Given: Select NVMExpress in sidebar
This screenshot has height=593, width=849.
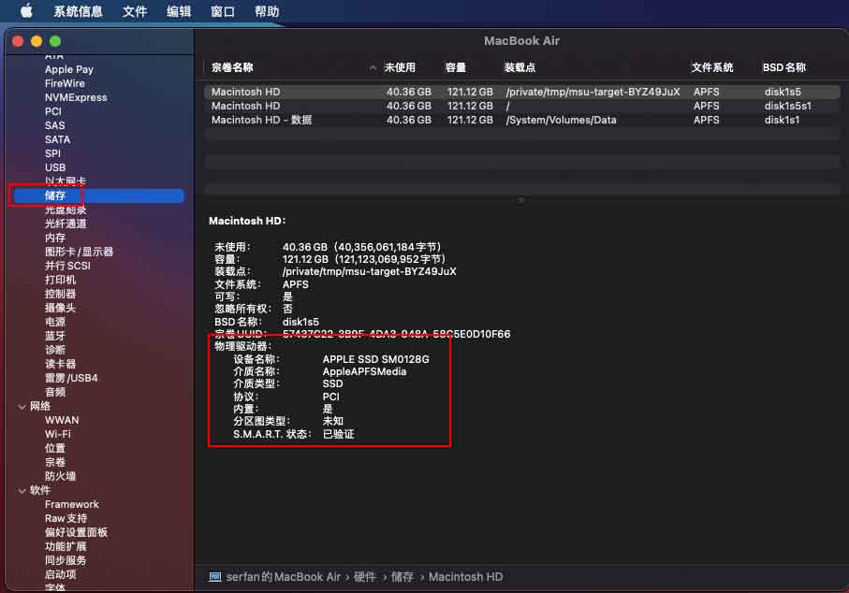Looking at the screenshot, I should 76,97.
